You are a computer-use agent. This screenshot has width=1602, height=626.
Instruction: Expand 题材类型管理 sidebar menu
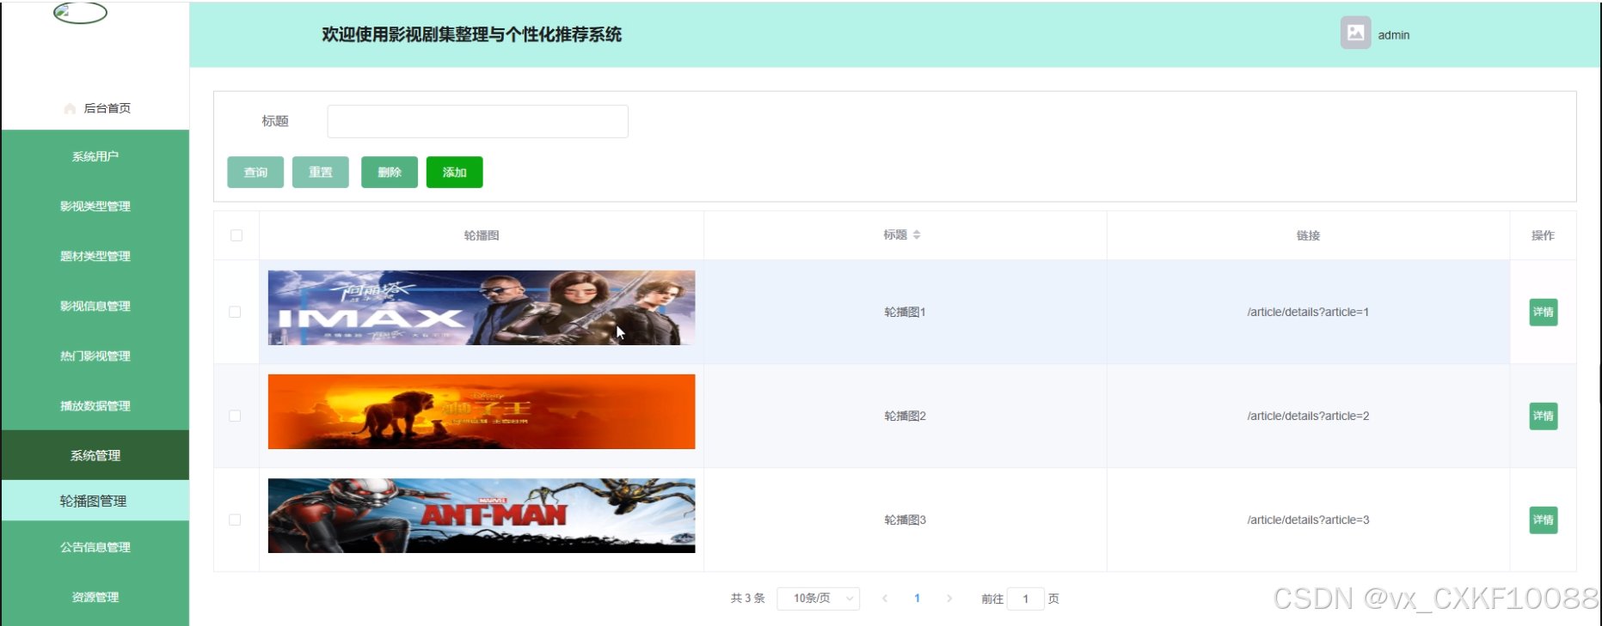coord(95,256)
